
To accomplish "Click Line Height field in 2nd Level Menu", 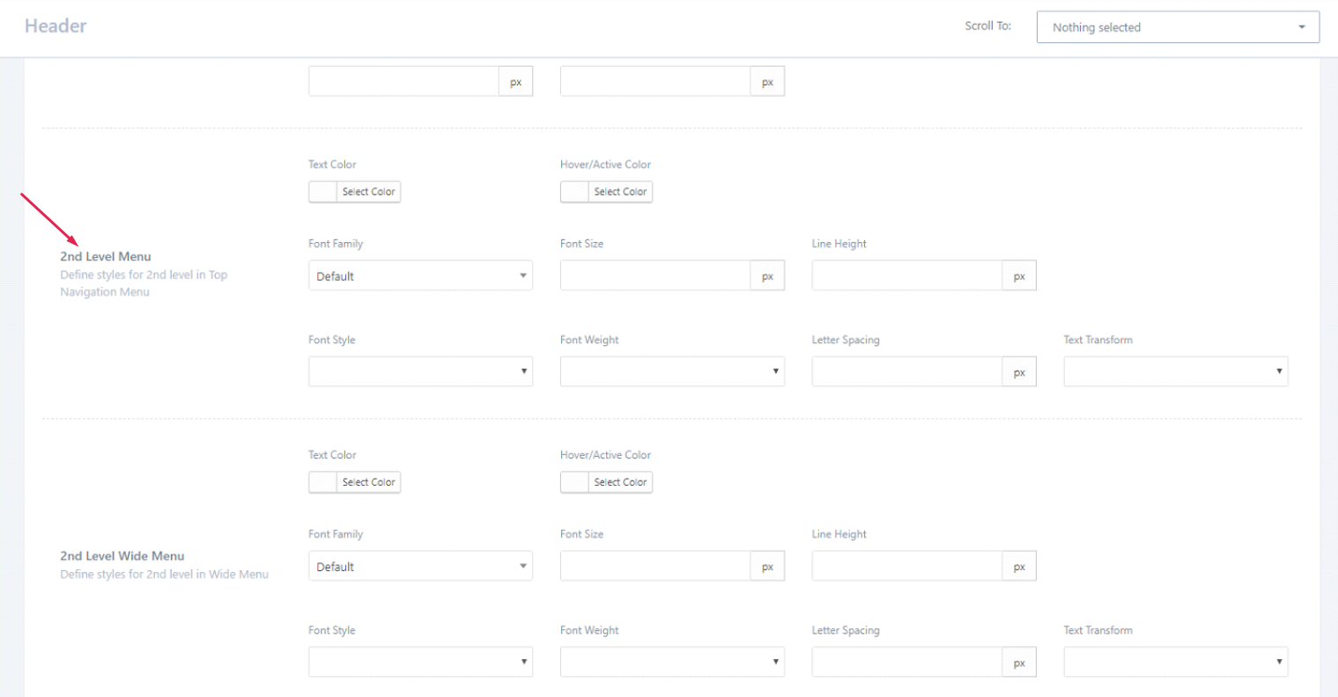I will point(907,276).
